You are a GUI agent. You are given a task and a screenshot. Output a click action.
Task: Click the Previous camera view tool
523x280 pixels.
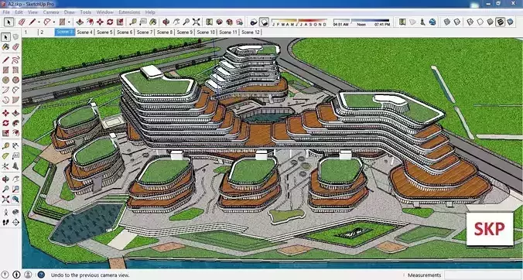pyautogui.click(x=15, y=200)
